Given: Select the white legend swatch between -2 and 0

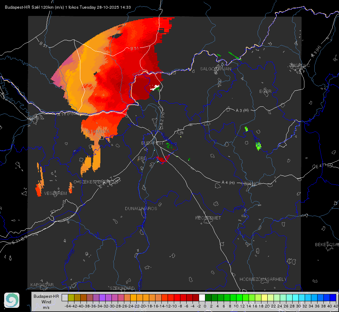Looking at the screenshot, I should (202, 297).
